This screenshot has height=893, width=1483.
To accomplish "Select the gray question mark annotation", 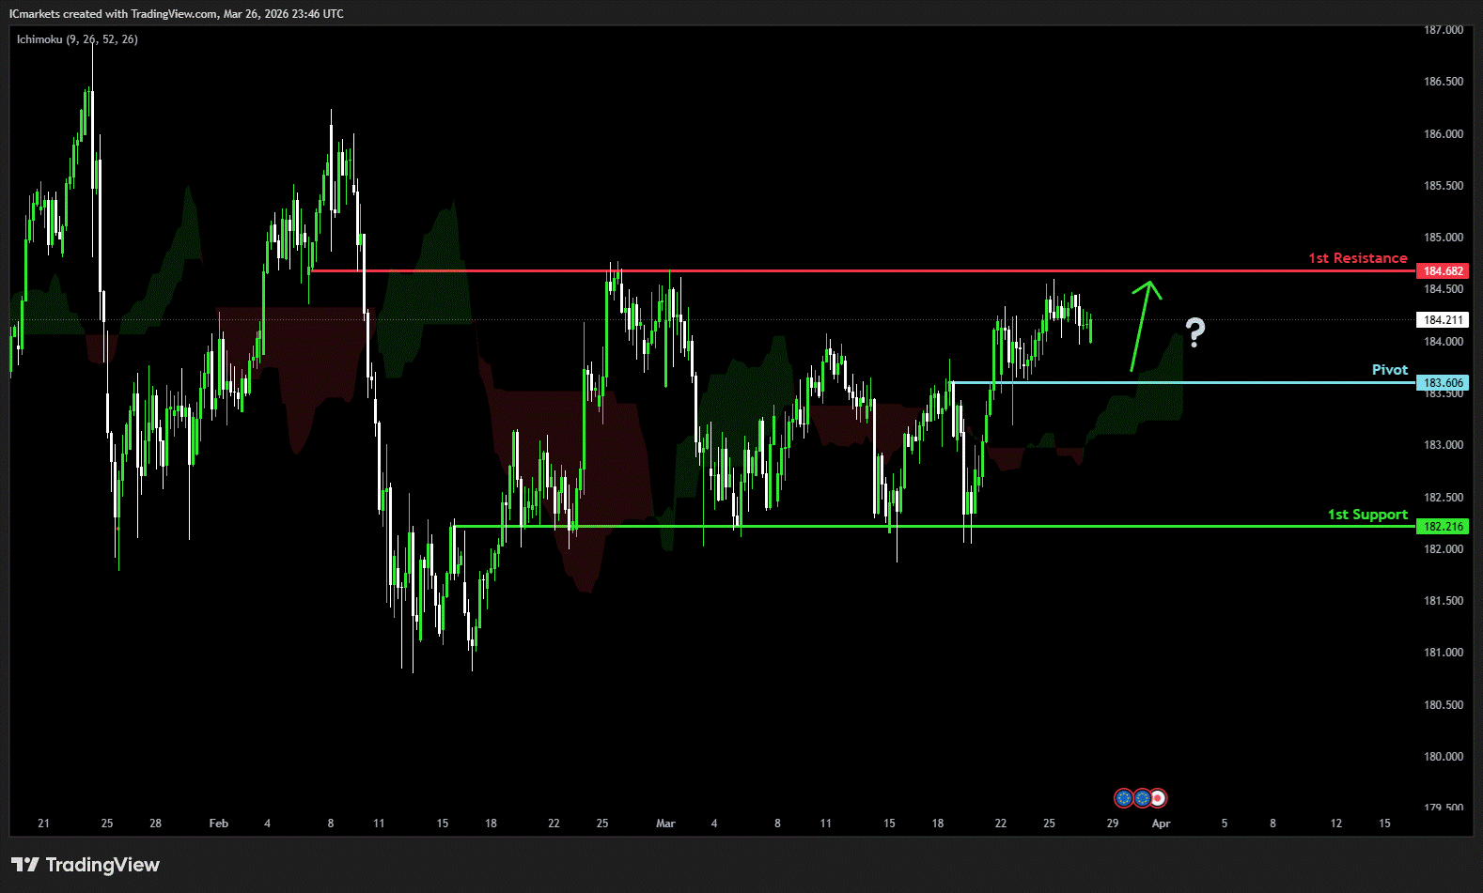I will (1194, 332).
